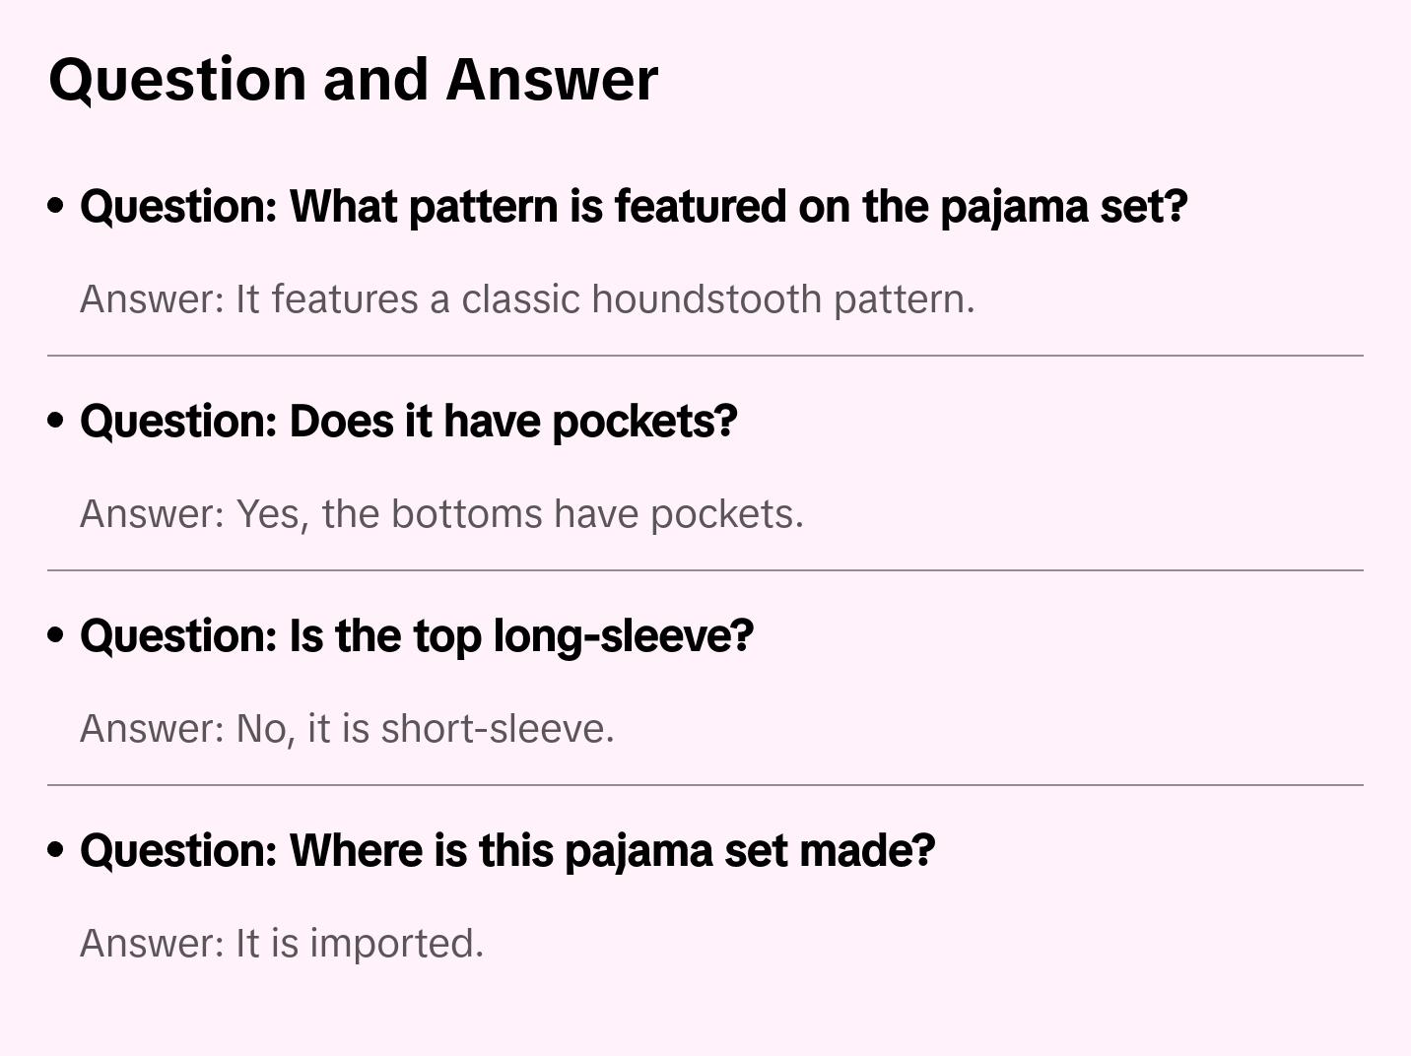This screenshot has width=1411, height=1056.
Task: Click the divider line under the pockets answer
Action: click(x=705, y=570)
